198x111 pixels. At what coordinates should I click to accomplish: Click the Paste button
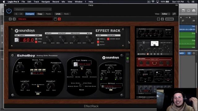[48, 14]
